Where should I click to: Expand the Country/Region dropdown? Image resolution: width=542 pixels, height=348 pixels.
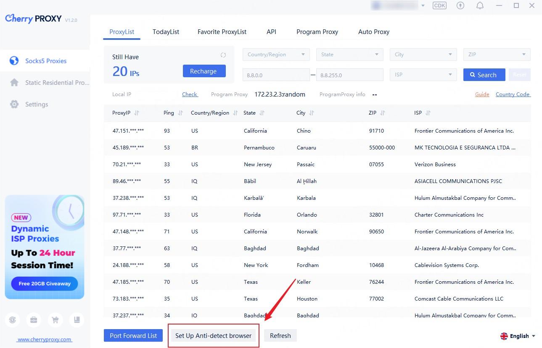[276, 55]
